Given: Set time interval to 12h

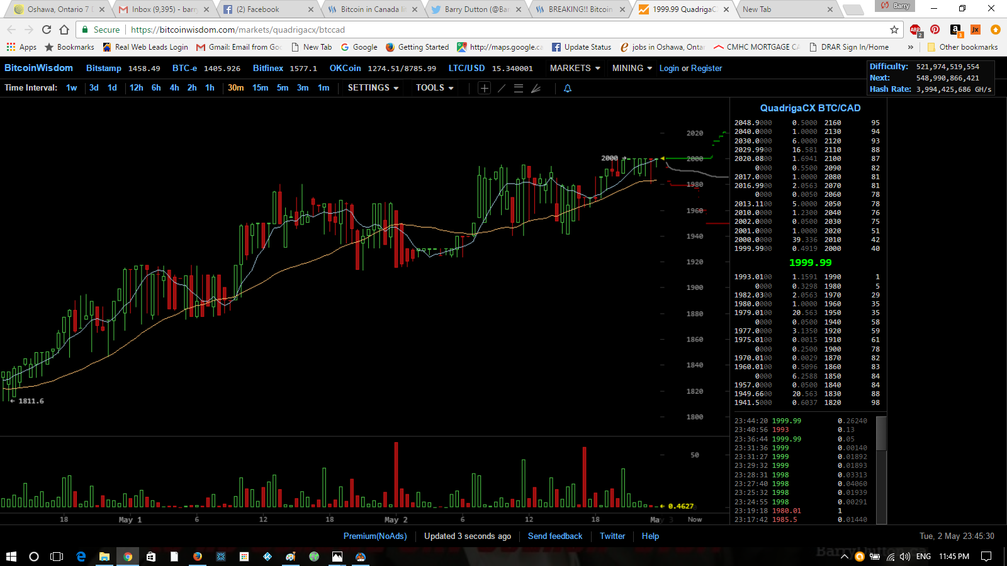Looking at the screenshot, I should 137,88.
